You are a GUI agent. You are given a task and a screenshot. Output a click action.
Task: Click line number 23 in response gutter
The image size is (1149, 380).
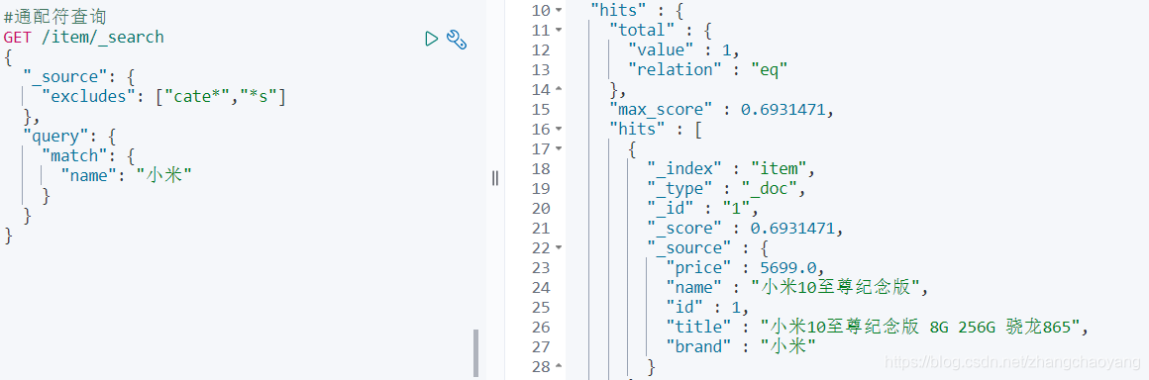pyautogui.click(x=541, y=268)
